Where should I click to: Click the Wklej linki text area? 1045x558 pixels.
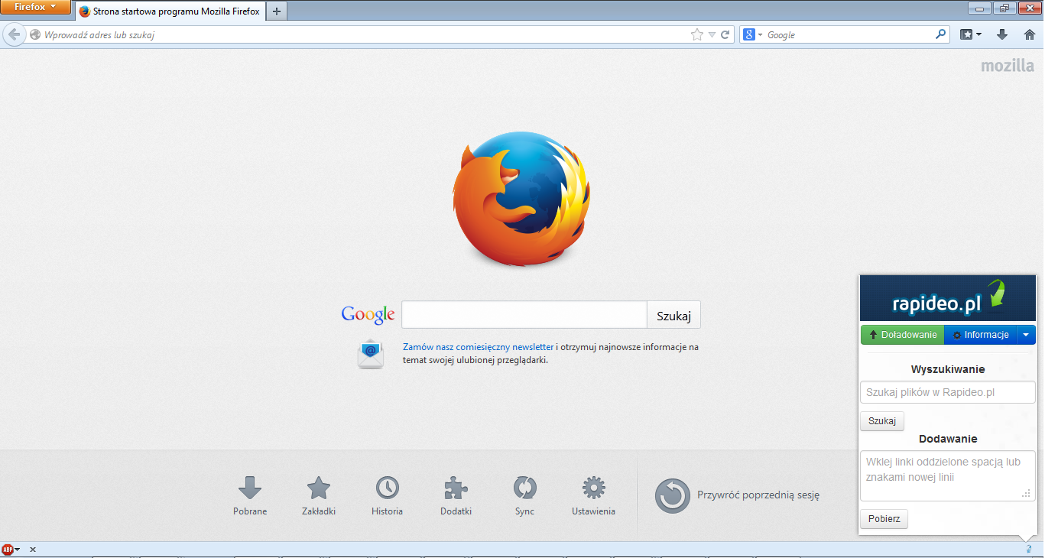coord(947,475)
